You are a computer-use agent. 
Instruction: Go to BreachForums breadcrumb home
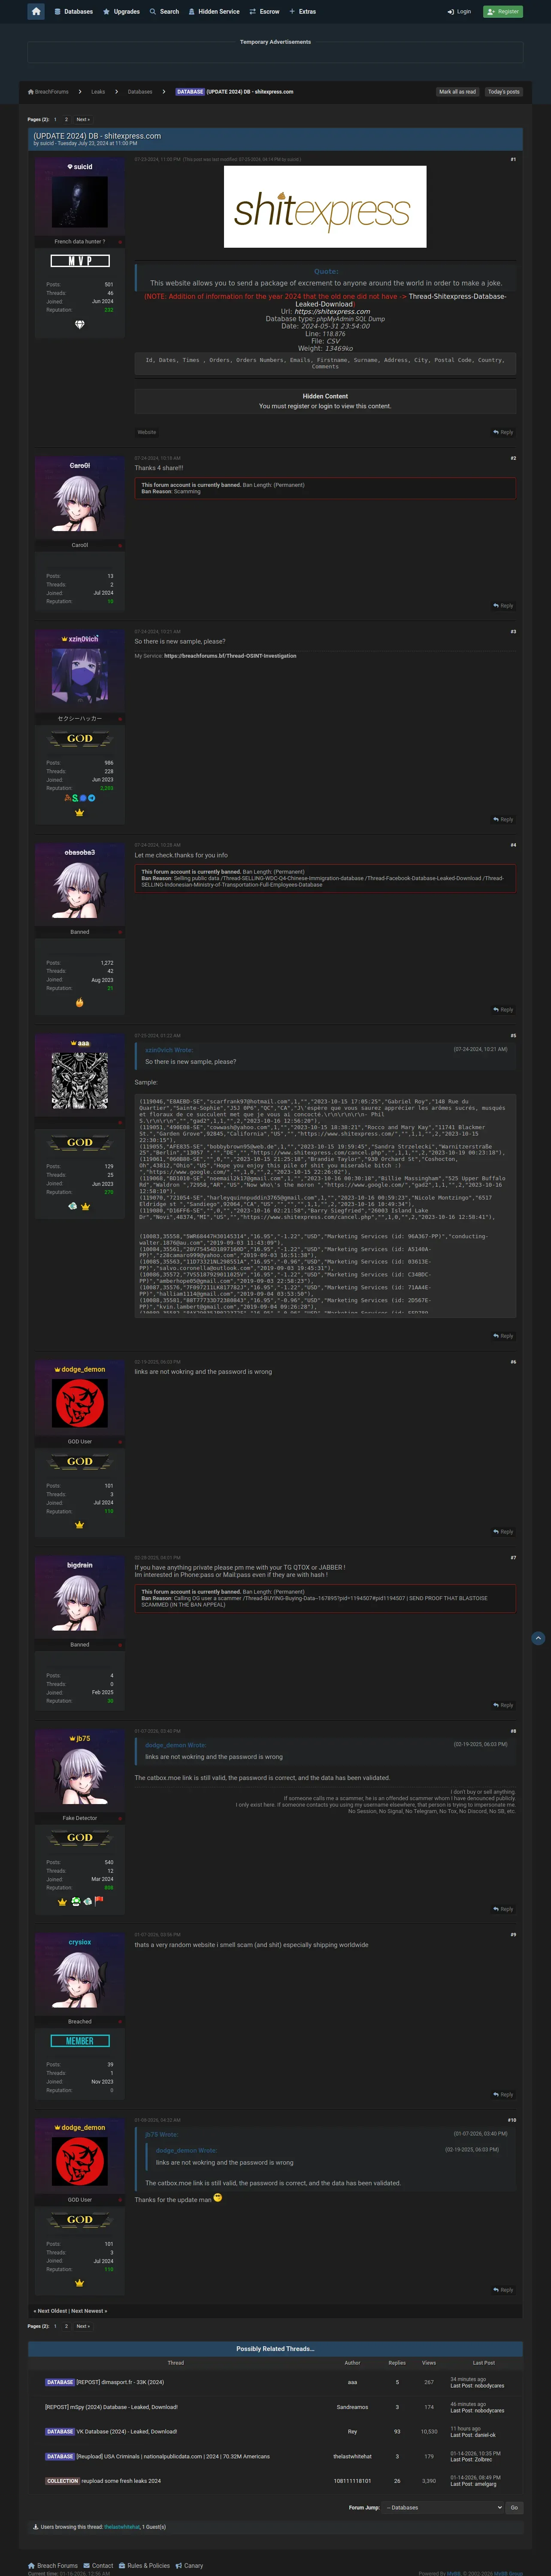click(x=48, y=92)
